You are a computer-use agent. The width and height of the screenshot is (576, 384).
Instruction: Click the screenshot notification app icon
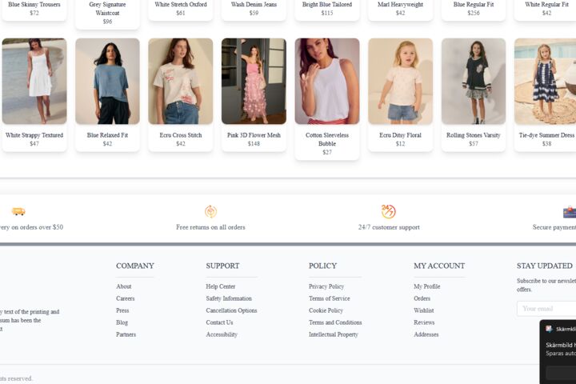tap(549, 329)
